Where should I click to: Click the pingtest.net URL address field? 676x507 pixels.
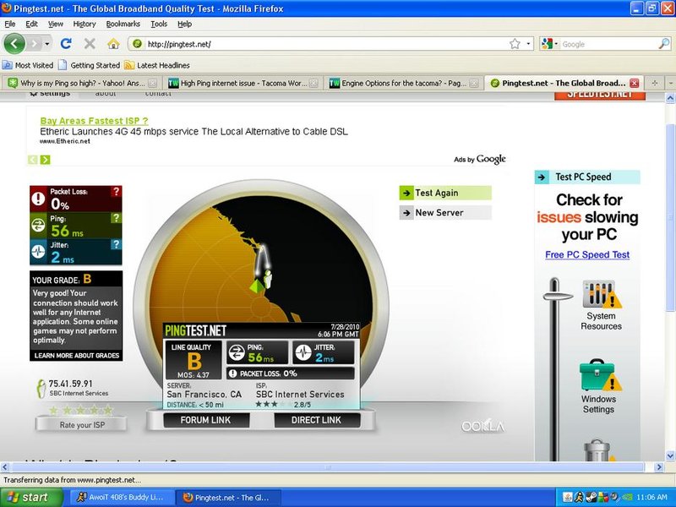[325, 44]
